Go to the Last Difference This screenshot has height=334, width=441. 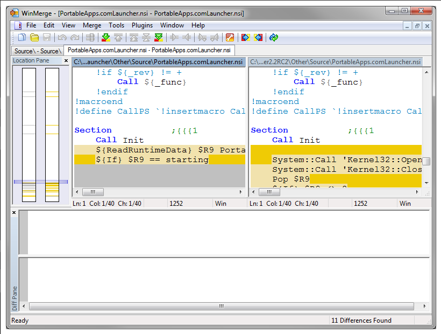point(159,38)
